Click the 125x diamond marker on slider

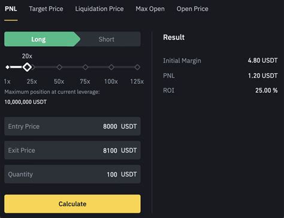point(137,67)
